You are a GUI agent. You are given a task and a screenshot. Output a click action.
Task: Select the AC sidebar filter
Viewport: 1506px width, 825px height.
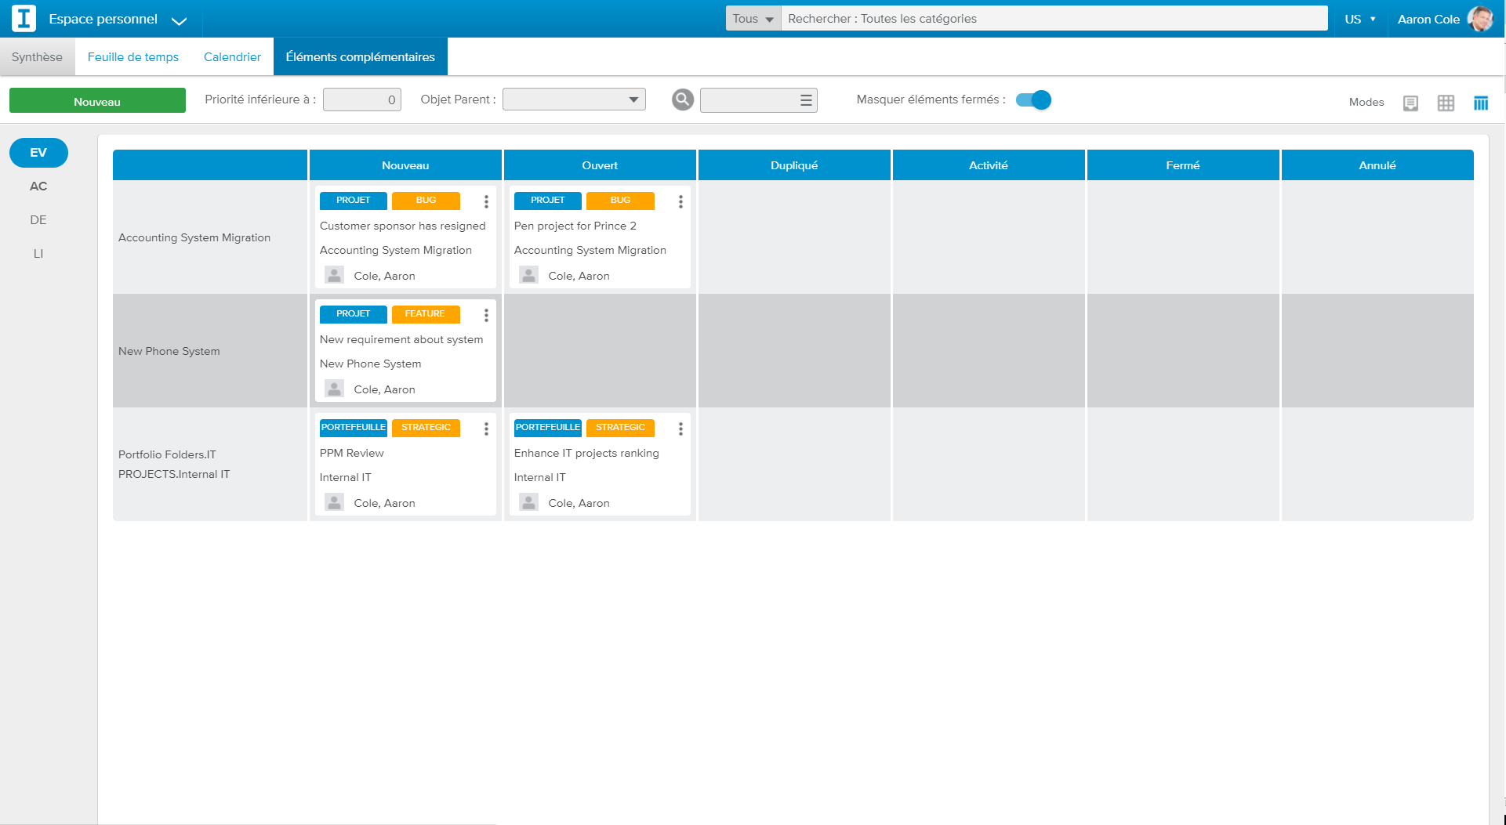click(38, 186)
